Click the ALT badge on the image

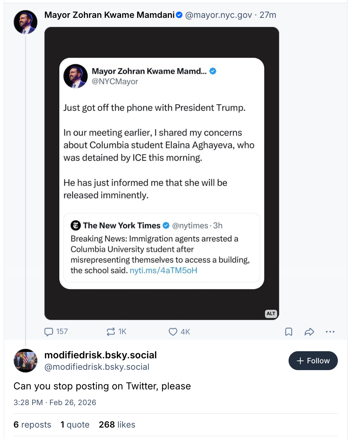click(x=271, y=313)
